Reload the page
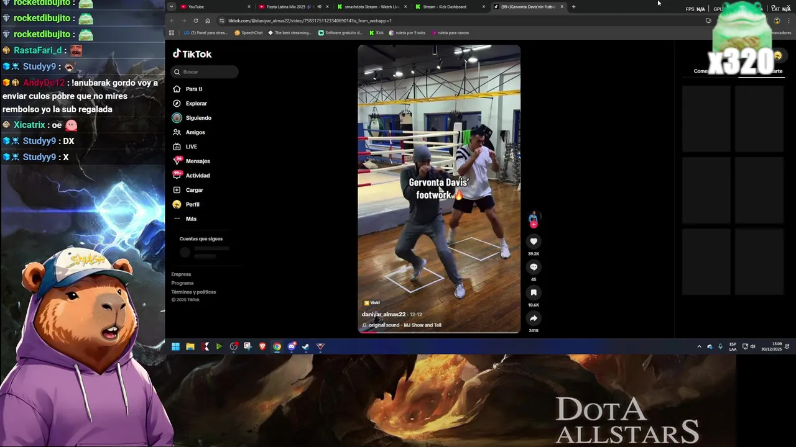Screen dimensions: 796x447 (196, 20)
